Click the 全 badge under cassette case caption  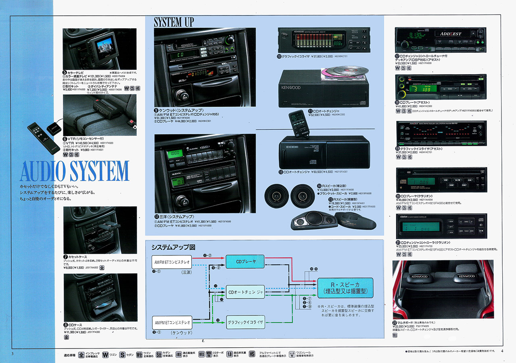coord(102,268)
